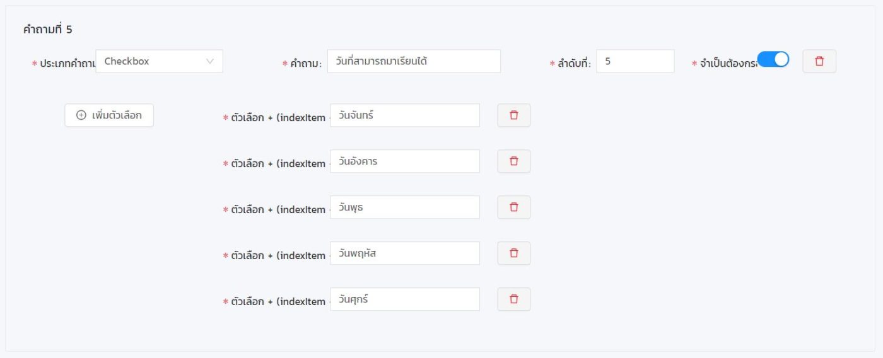Delete the วันจันทร์ option
Screen dimensions: 883x358
coord(513,115)
